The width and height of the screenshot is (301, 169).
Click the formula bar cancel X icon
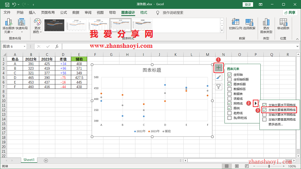coord(39,46)
